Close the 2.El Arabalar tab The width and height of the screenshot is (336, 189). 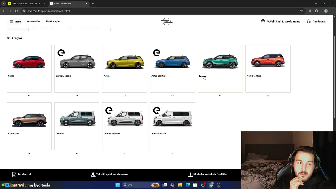point(45,4)
